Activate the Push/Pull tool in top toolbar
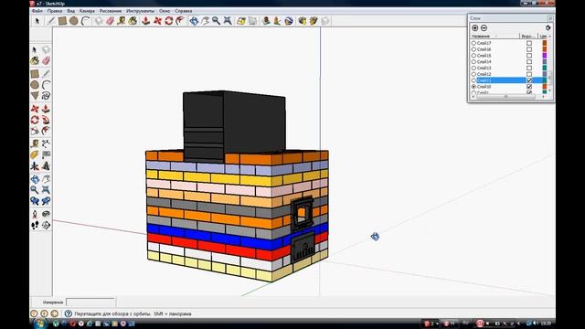Image resolution: width=585 pixels, height=329 pixels. (146, 21)
